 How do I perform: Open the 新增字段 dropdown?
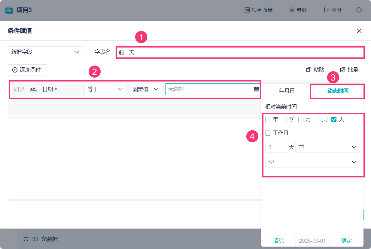[45, 52]
